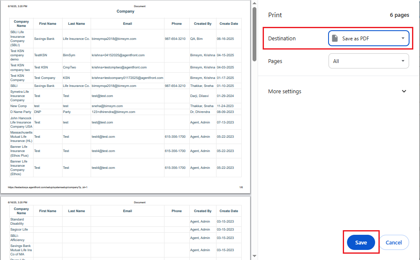Click the agentfront URL in page footer
Viewport: 420px width, 260px height.
point(47,187)
